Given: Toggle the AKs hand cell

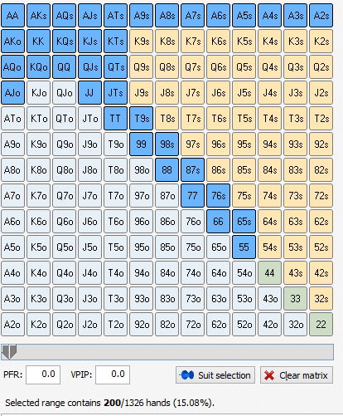Looking at the screenshot, I should pyautogui.click(x=38, y=16).
